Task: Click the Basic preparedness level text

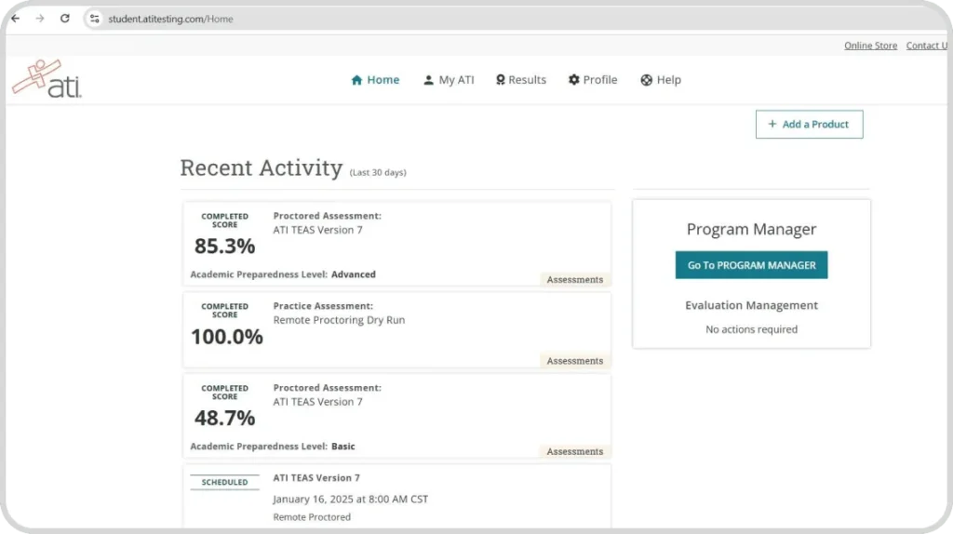Action: [342, 447]
